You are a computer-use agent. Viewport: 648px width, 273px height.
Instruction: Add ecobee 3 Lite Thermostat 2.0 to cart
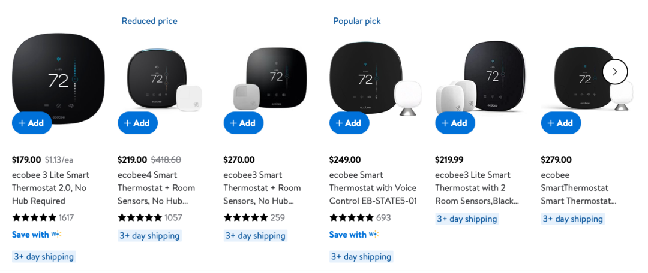(32, 123)
